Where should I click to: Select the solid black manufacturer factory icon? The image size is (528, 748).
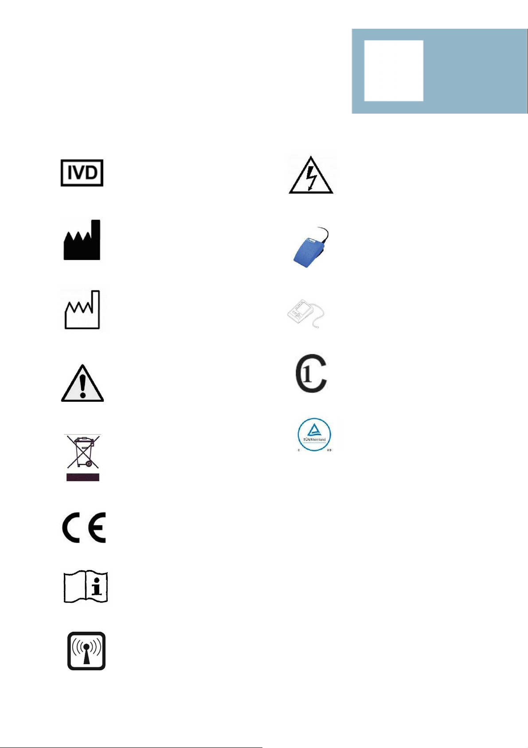(x=82, y=240)
